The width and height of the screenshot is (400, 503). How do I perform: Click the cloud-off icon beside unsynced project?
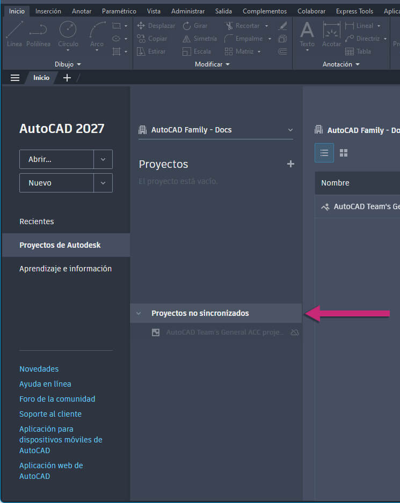tap(295, 332)
